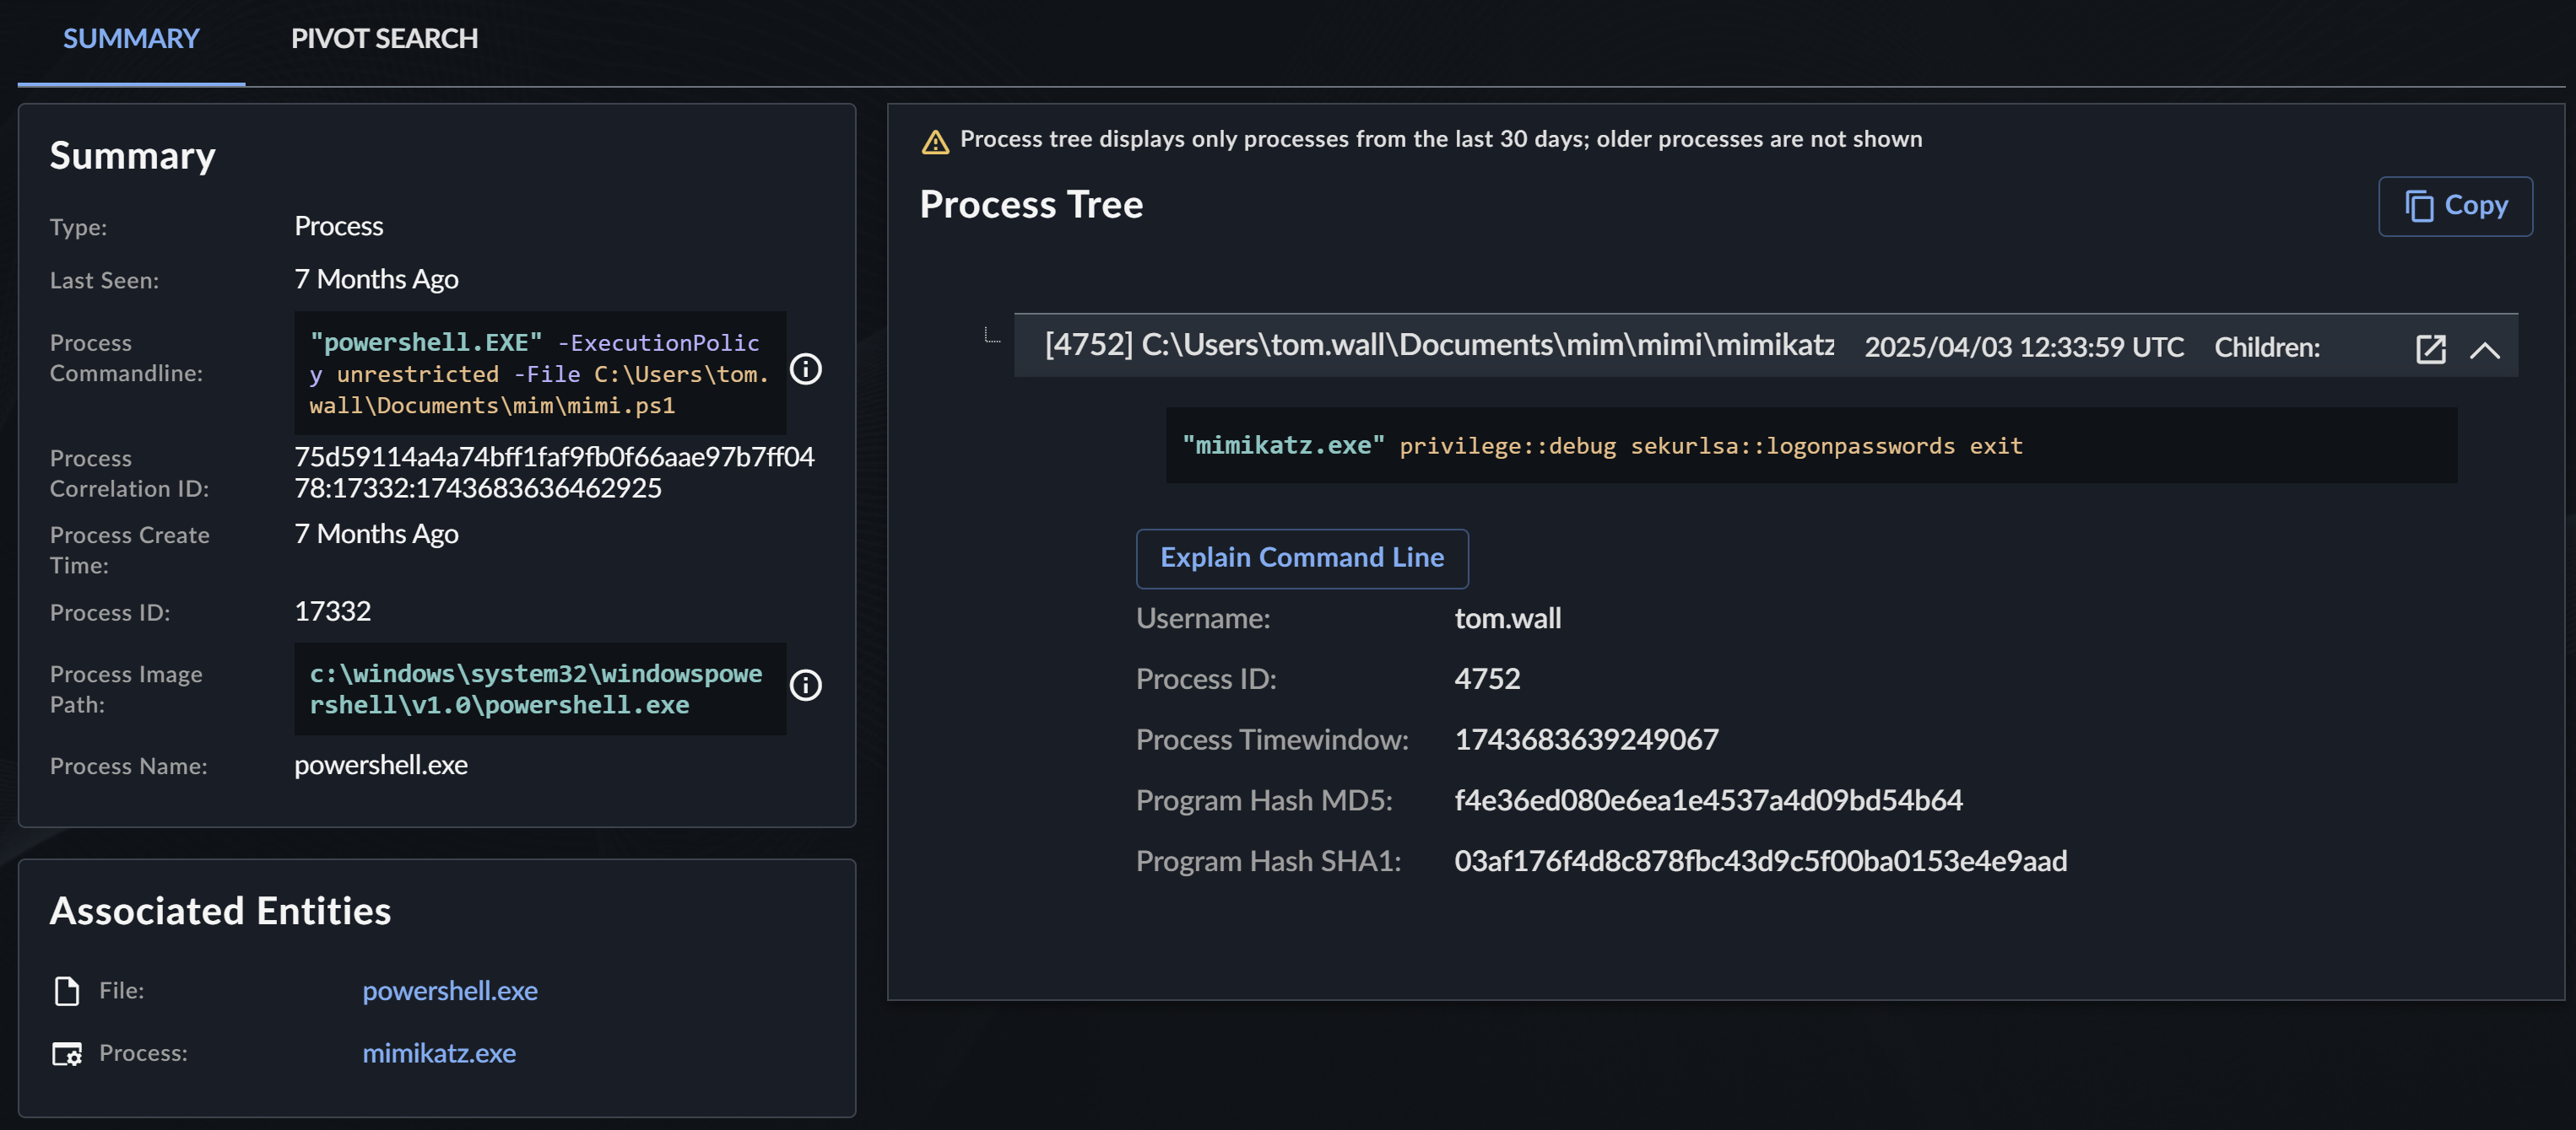Click the copy icon in Copy button

click(2419, 206)
